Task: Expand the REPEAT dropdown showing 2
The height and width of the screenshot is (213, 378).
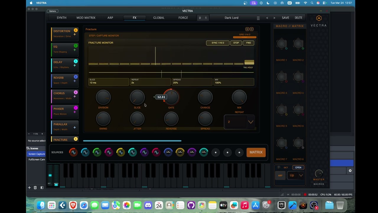Action: (250, 122)
